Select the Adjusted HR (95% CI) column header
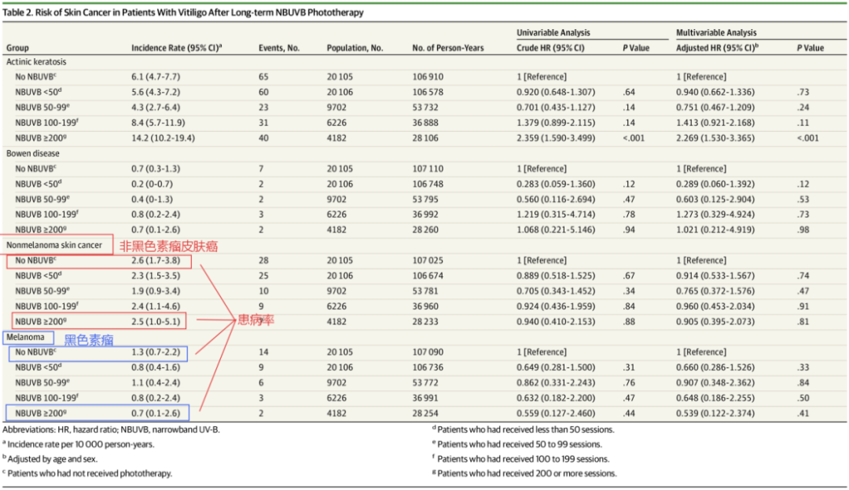This screenshot has width=849, height=490. pos(718,48)
